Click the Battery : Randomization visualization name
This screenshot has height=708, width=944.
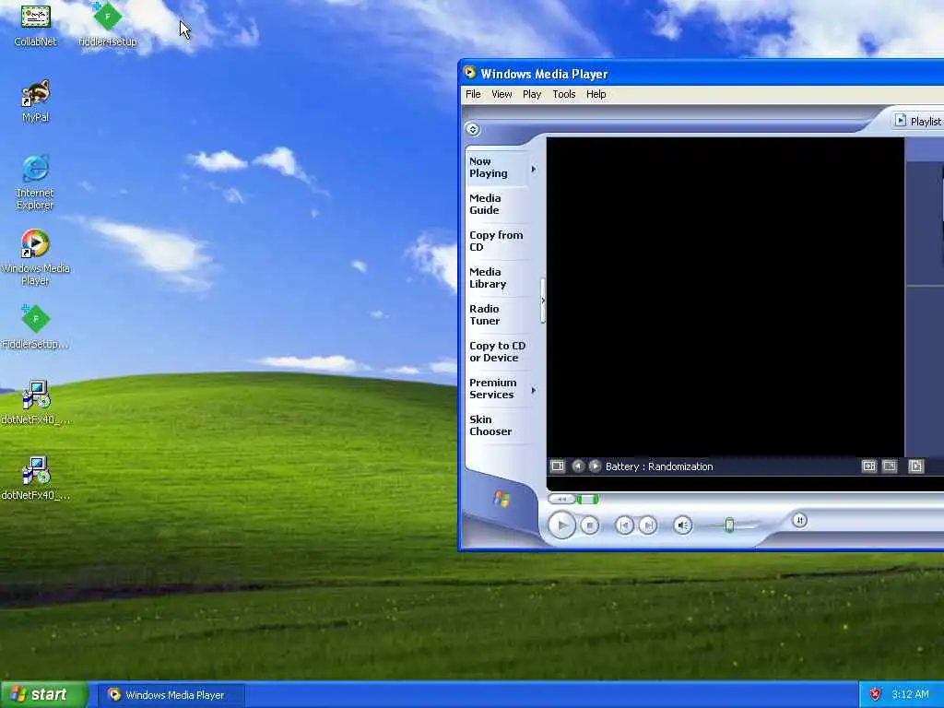point(659,466)
